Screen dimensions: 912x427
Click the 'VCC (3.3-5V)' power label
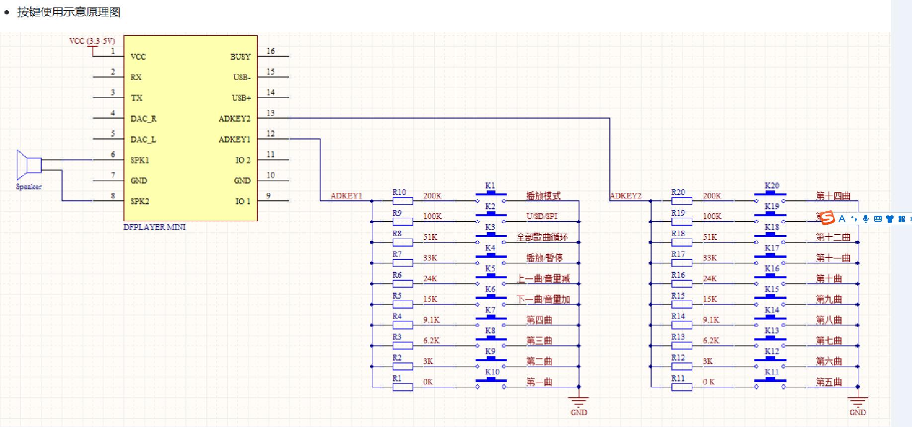tap(92, 41)
